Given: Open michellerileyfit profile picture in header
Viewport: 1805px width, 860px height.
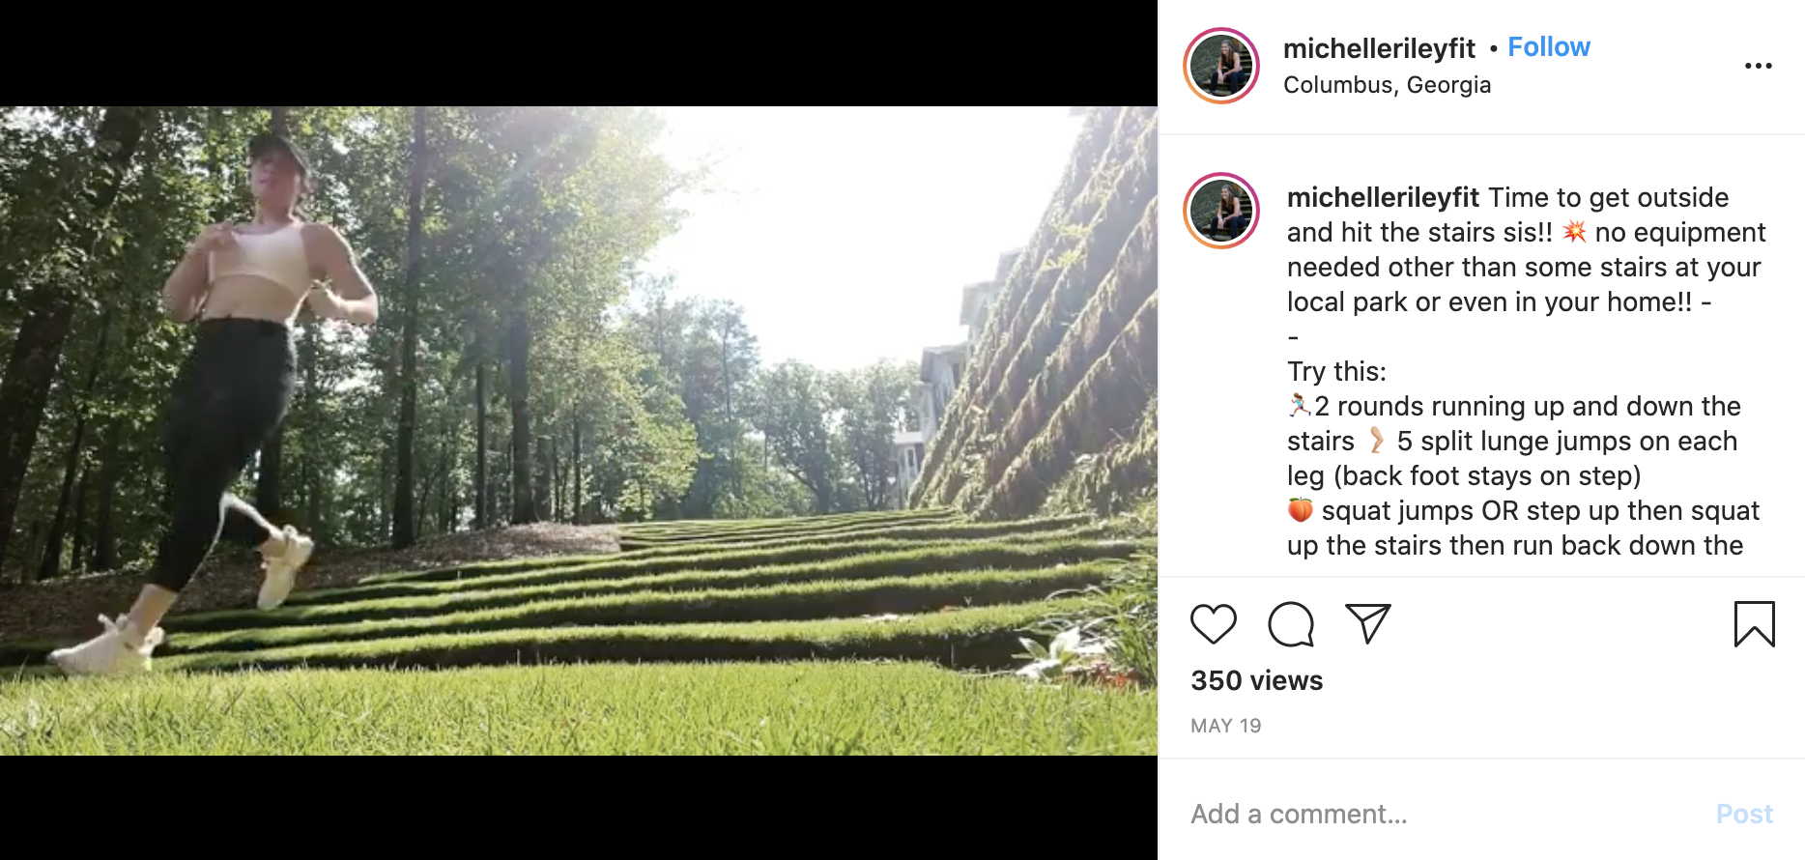Looking at the screenshot, I should click(x=1221, y=66).
